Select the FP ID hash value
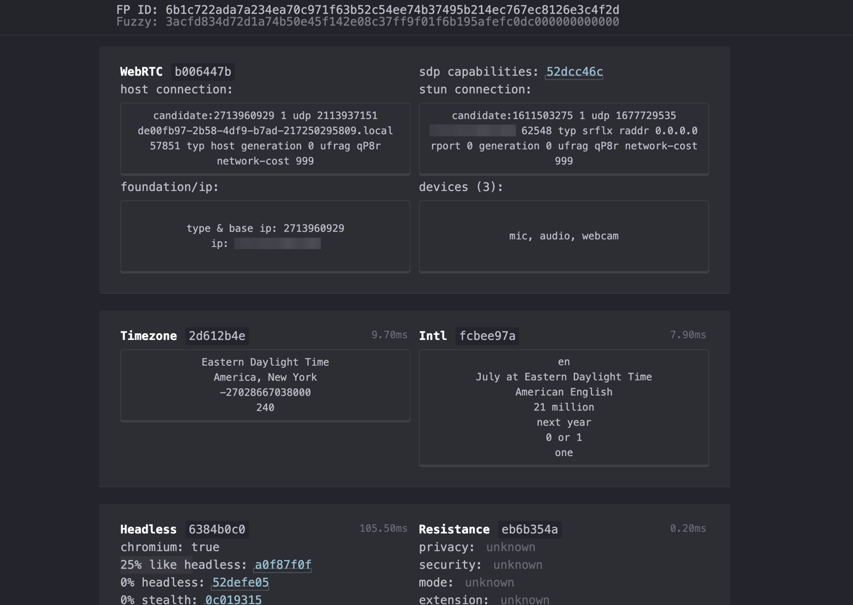853x605 pixels. (392, 10)
